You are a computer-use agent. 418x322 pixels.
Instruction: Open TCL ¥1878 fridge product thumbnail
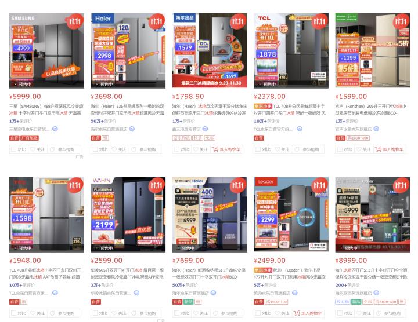291,50
